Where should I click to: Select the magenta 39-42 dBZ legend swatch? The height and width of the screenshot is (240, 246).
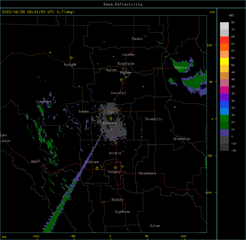coord(224,90)
